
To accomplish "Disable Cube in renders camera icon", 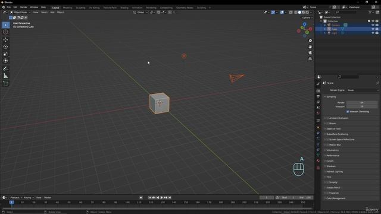I will click(377, 29).
